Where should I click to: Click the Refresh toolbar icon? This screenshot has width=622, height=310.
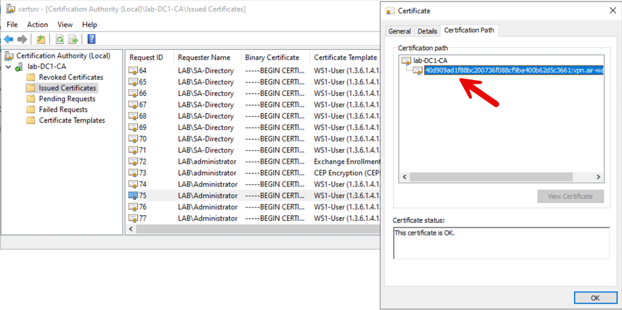(60, 39)
